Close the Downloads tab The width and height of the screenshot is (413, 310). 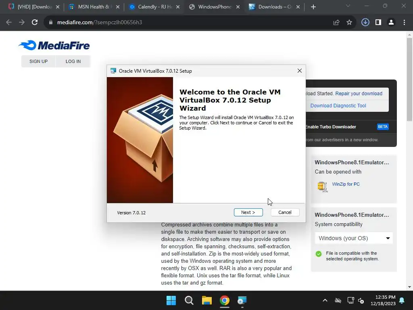298,7
